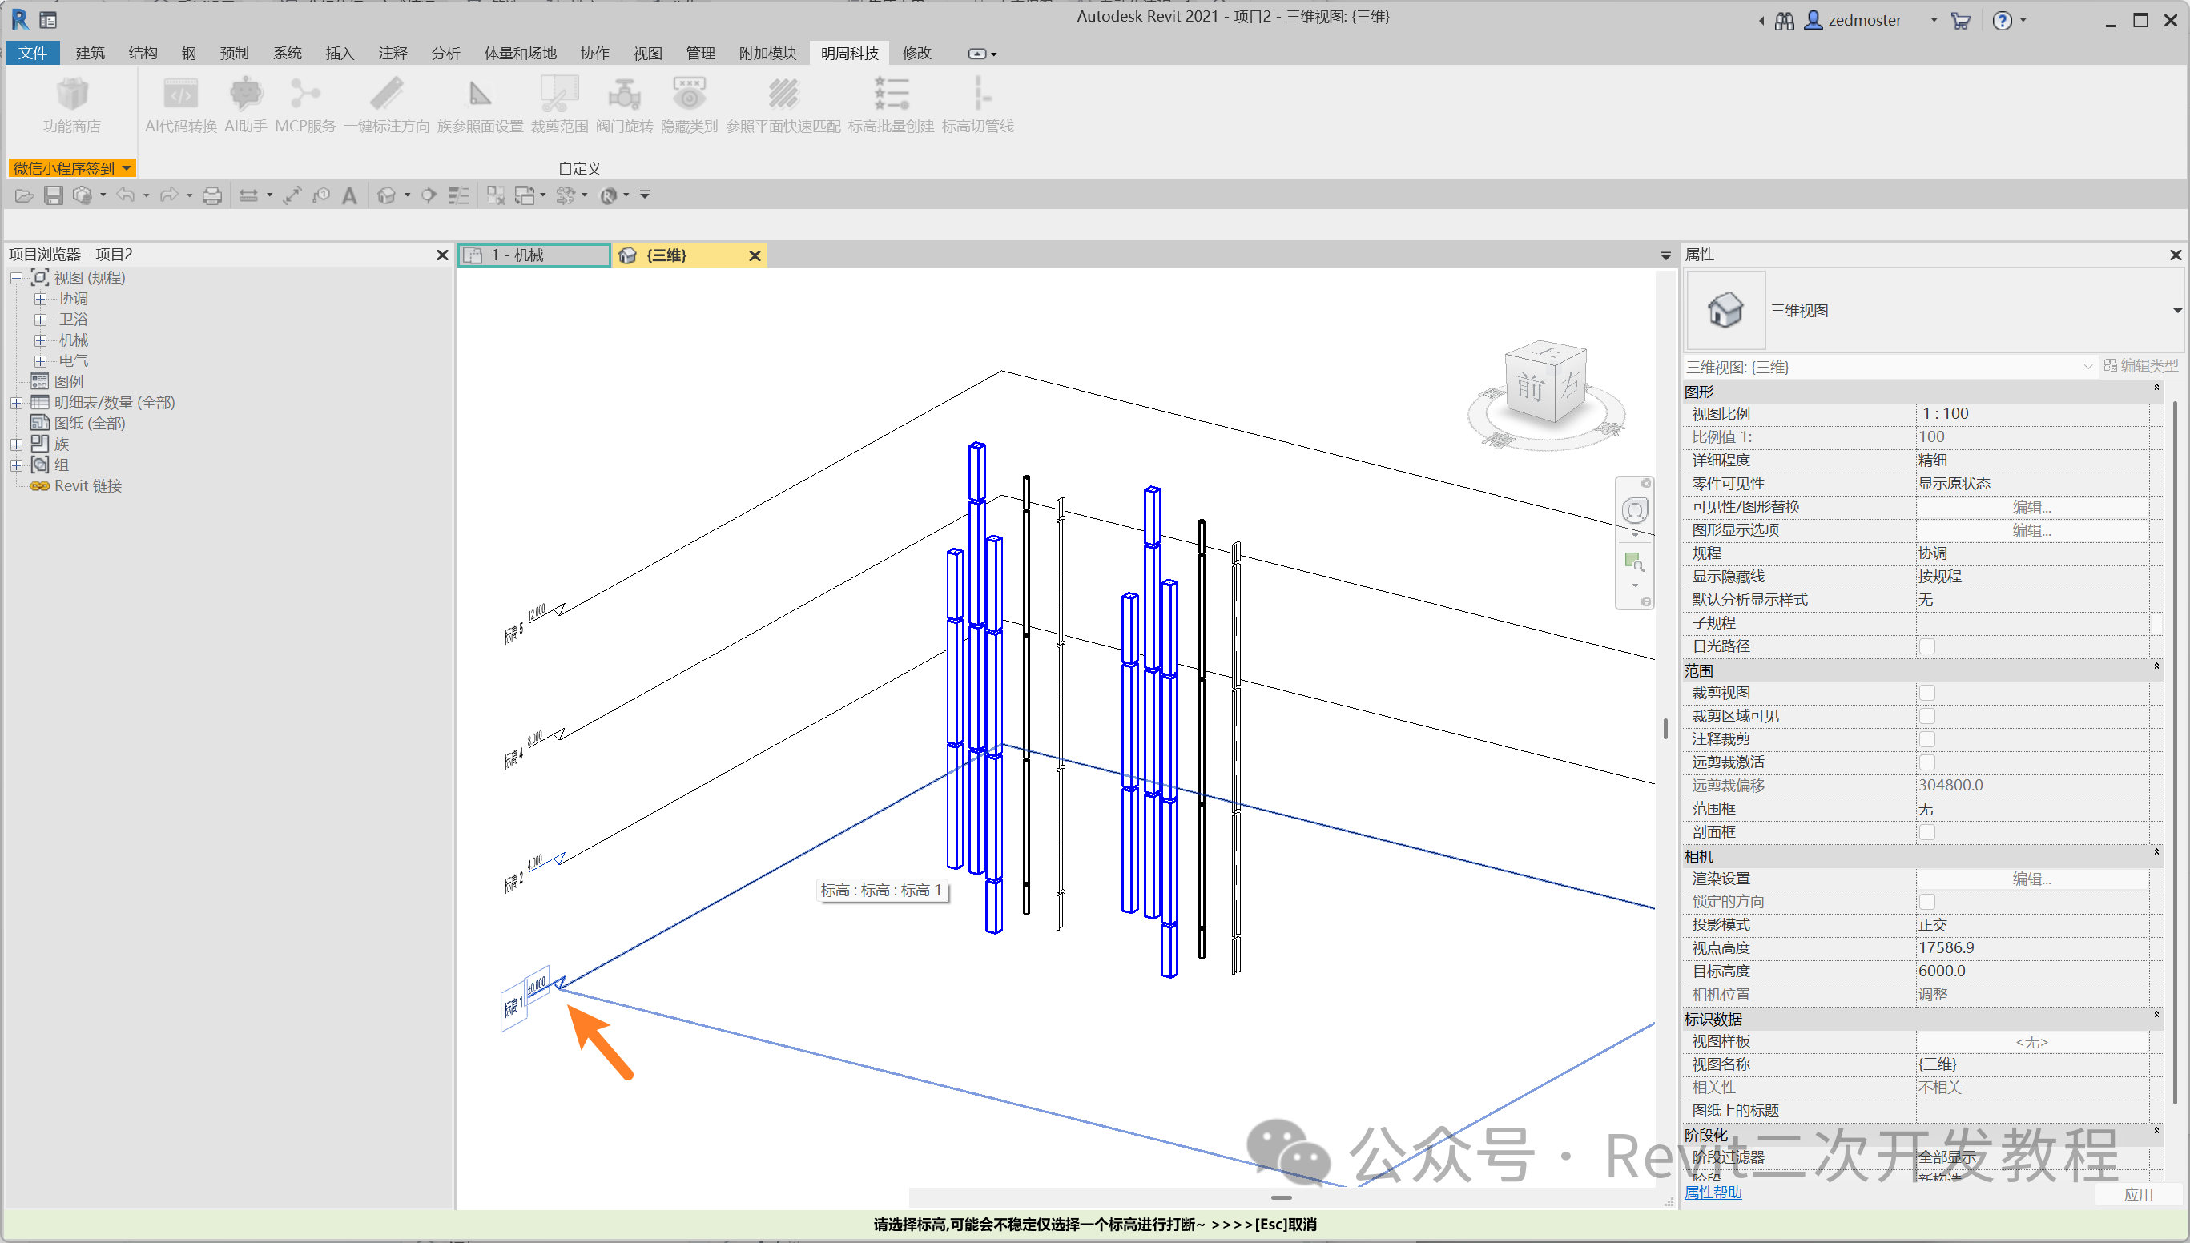Image resolution: width=2190 pixels, height=1243 pixels.
Task: Enable the 裁剪视图 checkbox
Action: 1927,692
